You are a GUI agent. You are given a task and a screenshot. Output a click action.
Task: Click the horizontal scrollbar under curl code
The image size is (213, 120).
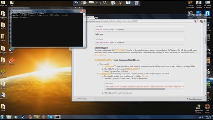pos(136,89)
